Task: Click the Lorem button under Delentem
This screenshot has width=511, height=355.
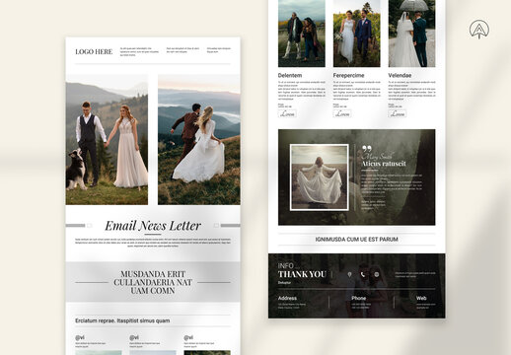Action: [287, 113]
